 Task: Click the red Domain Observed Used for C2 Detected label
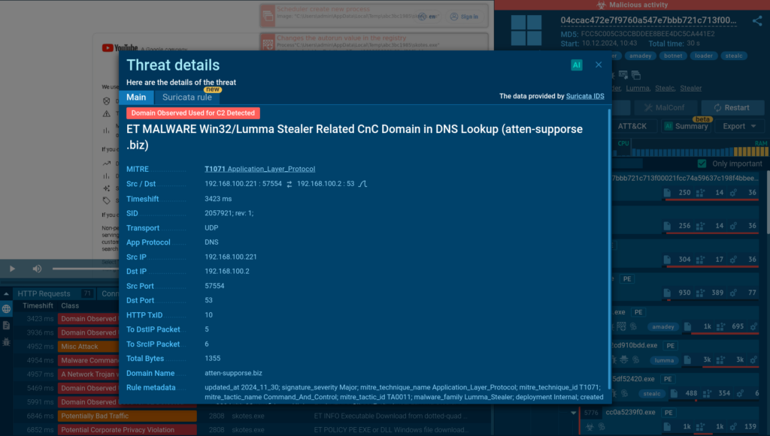(x=193, y=113)
